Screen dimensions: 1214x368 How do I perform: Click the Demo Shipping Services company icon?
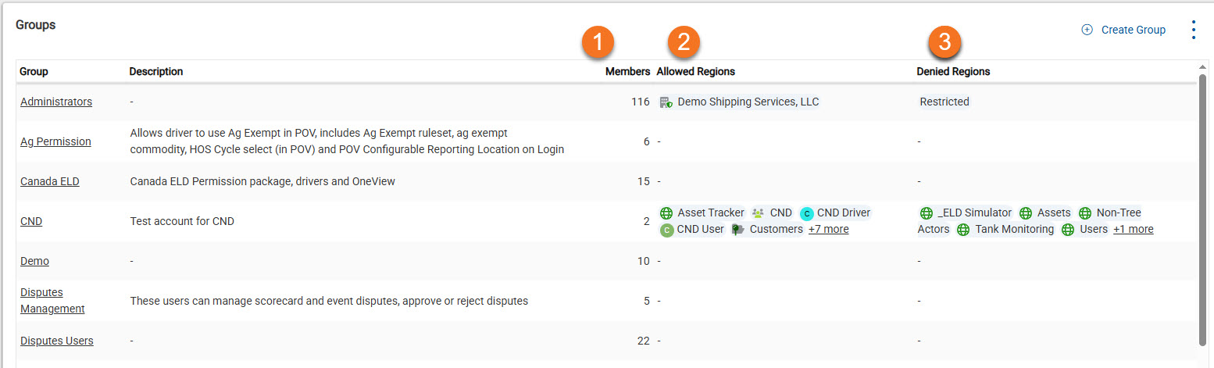(x=666, y=102)
